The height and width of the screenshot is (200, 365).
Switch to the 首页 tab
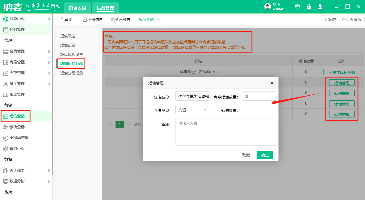(x=66, y=19)
